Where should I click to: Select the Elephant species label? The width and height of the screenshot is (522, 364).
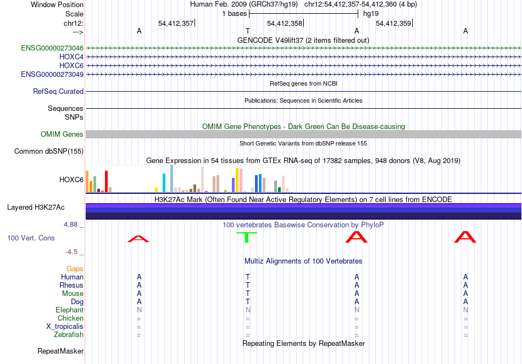[69, 310]
